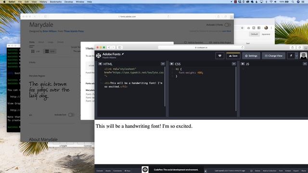Image resolution: width=308 pixels, height=173 pixels.
Task: Click Share icon in CodePen Safari toolbar
Action: point(293,48)
